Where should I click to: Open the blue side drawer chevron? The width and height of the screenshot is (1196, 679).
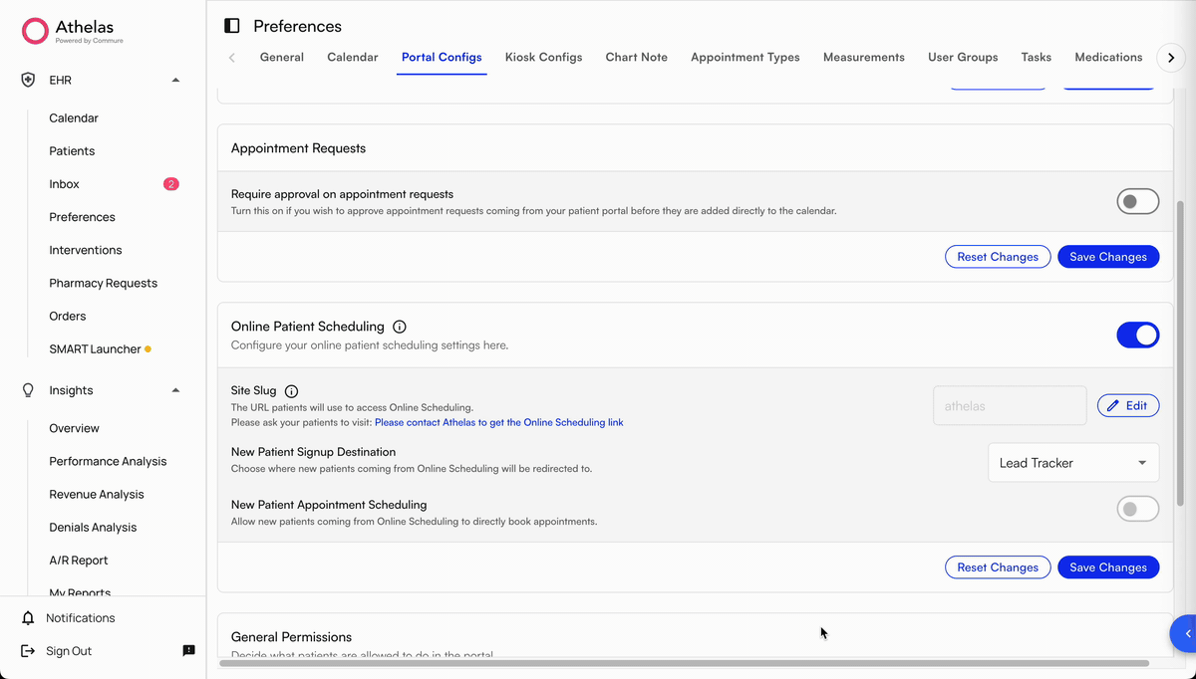1186,633
